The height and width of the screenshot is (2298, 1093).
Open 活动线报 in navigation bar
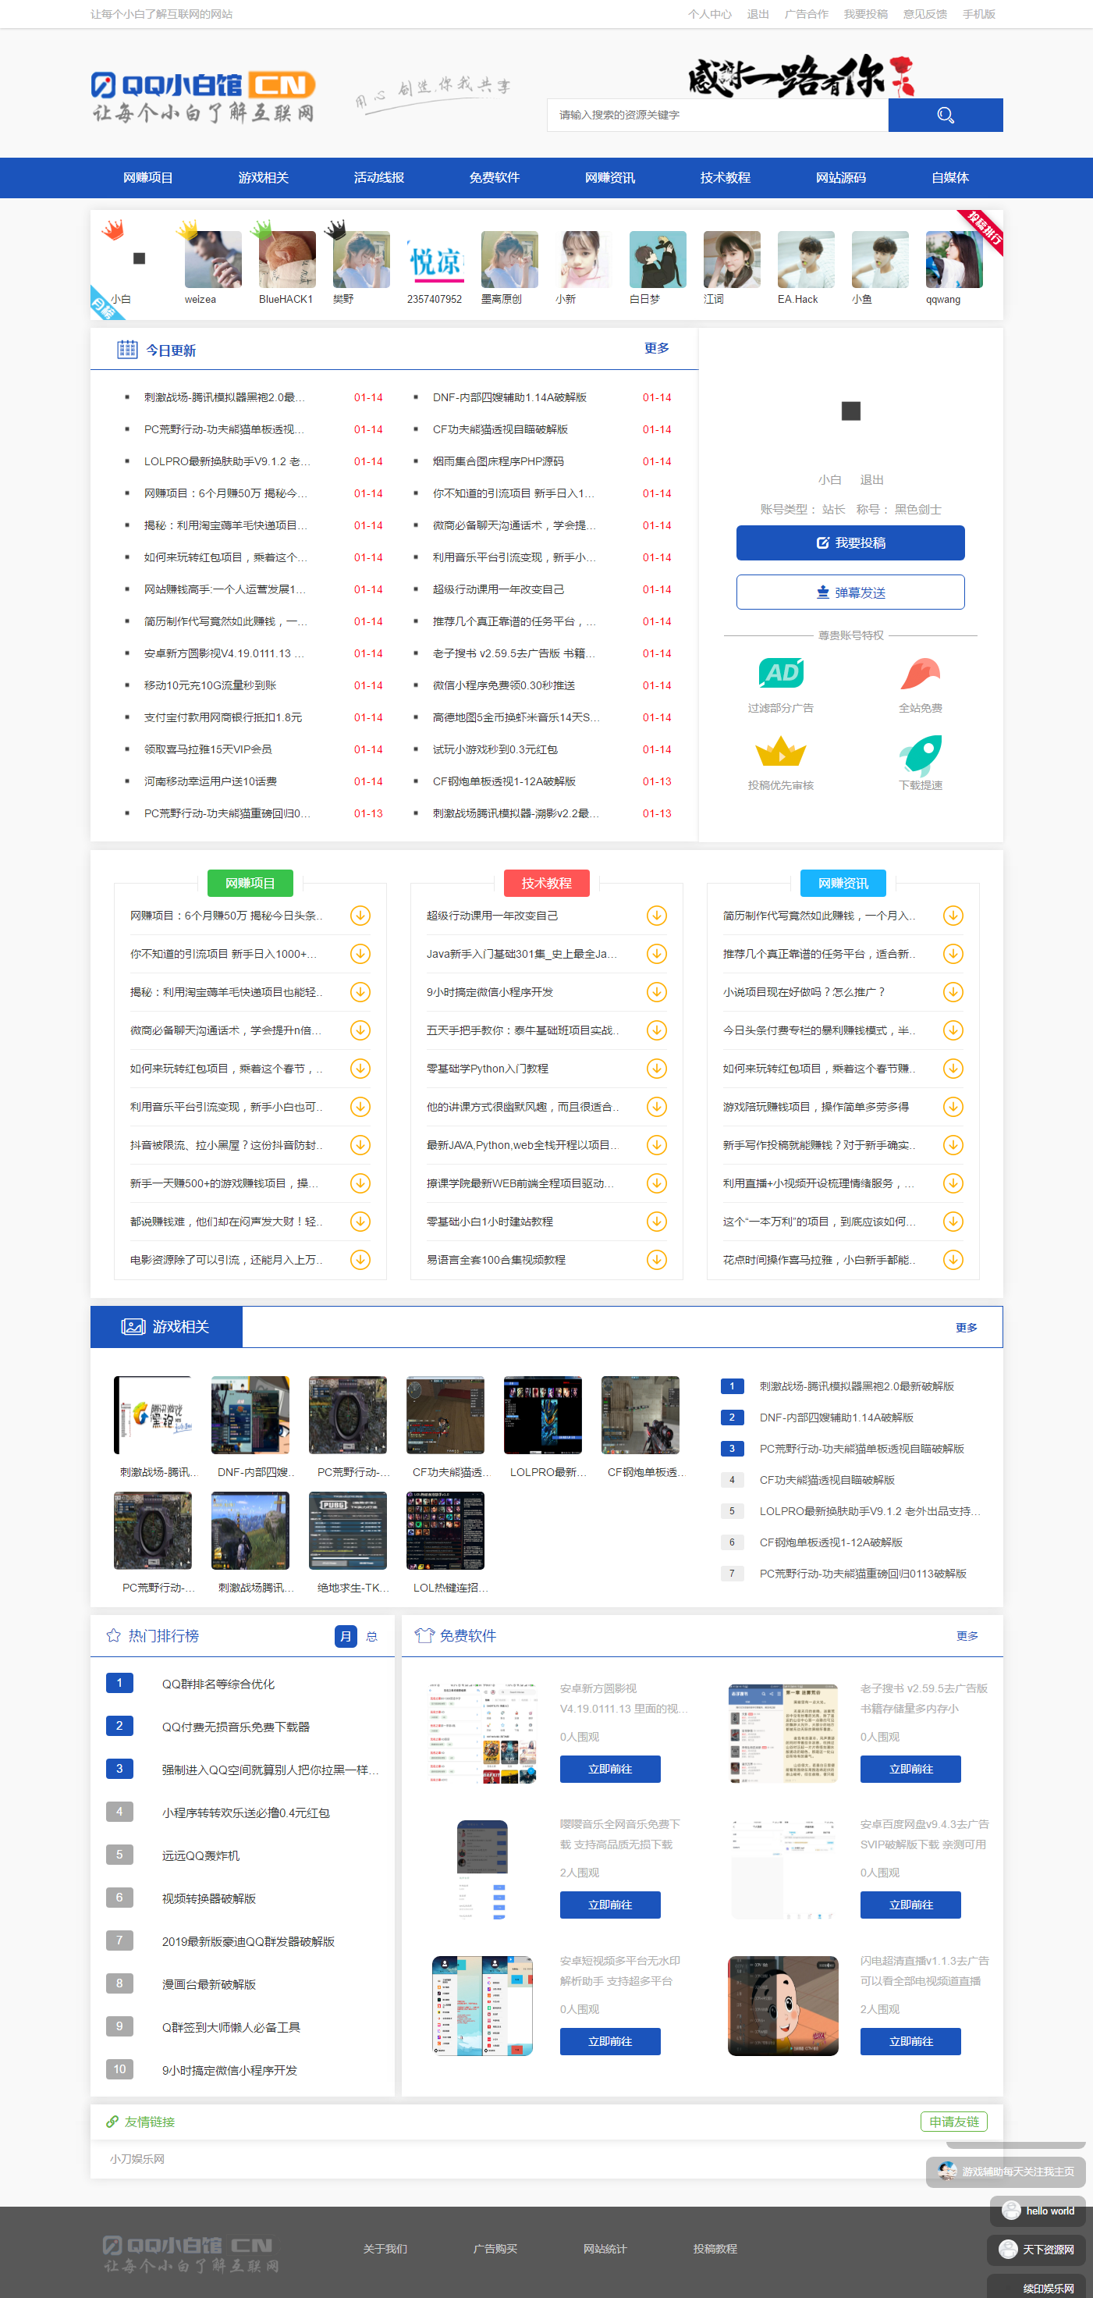click(x=379, y=177)
